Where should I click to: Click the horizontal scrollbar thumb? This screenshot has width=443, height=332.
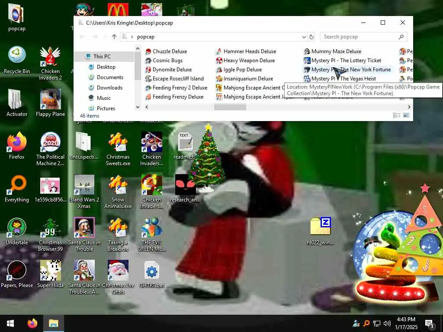[x=230, y=107]
